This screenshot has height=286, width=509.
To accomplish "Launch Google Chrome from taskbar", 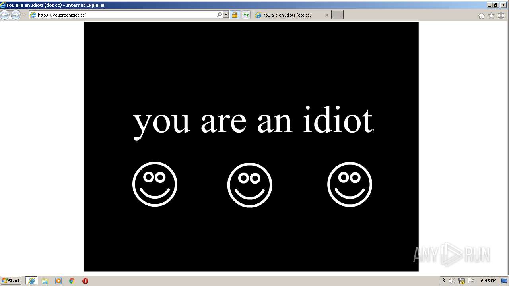I will [72, 281].
